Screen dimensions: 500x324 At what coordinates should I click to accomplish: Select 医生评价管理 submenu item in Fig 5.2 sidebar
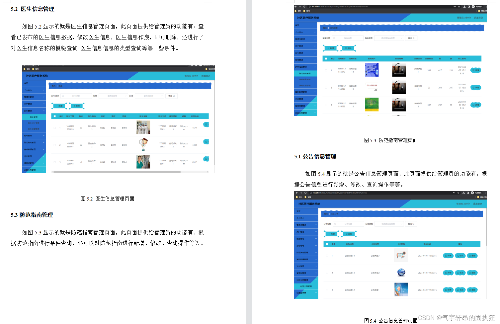click(34, 123)
